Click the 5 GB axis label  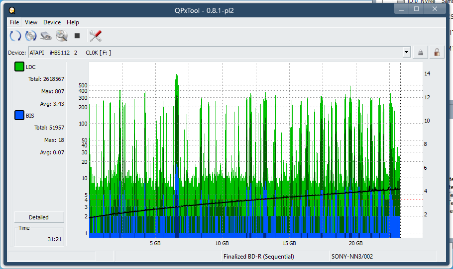(155, 243)
